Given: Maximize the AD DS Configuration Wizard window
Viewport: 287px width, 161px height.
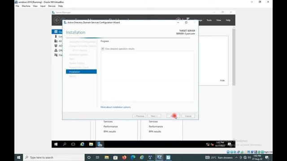Looking at the screenshot, I should tap(186, 22).
